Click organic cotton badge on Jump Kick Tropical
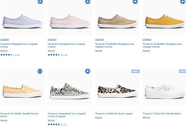This screenshot has width=186, height=126. [x=88, y=71]
